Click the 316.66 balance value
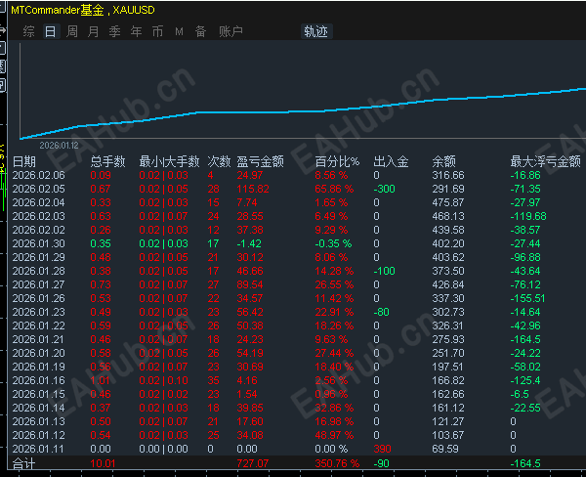586x477 pixels. point(448,175)
